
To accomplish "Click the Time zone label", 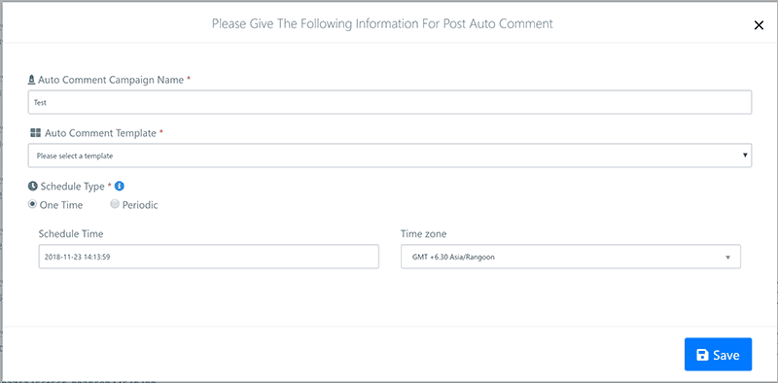I will (423, 233).
